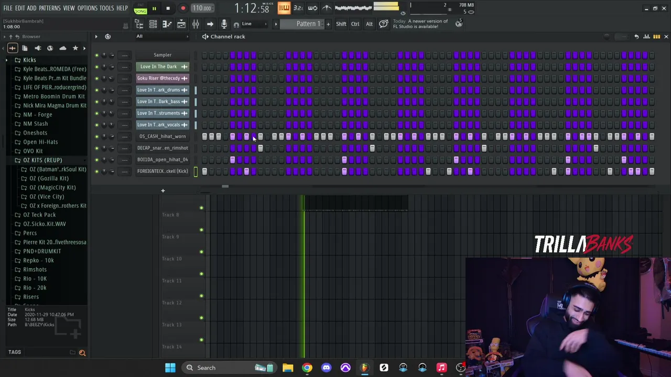The height and width of the screenshot is (377, 671).
Task: Select the Love In T..ark_drums channel button
Action: (x=162, y=90)
